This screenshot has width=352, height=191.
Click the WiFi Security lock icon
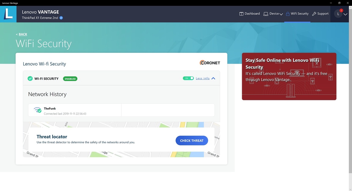pyautogui.click(x=288, y=14)
